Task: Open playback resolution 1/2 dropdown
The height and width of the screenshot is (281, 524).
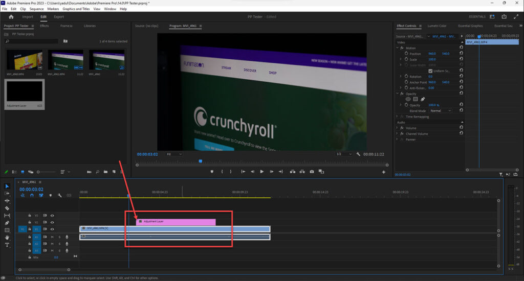Action: click(344, 154)
